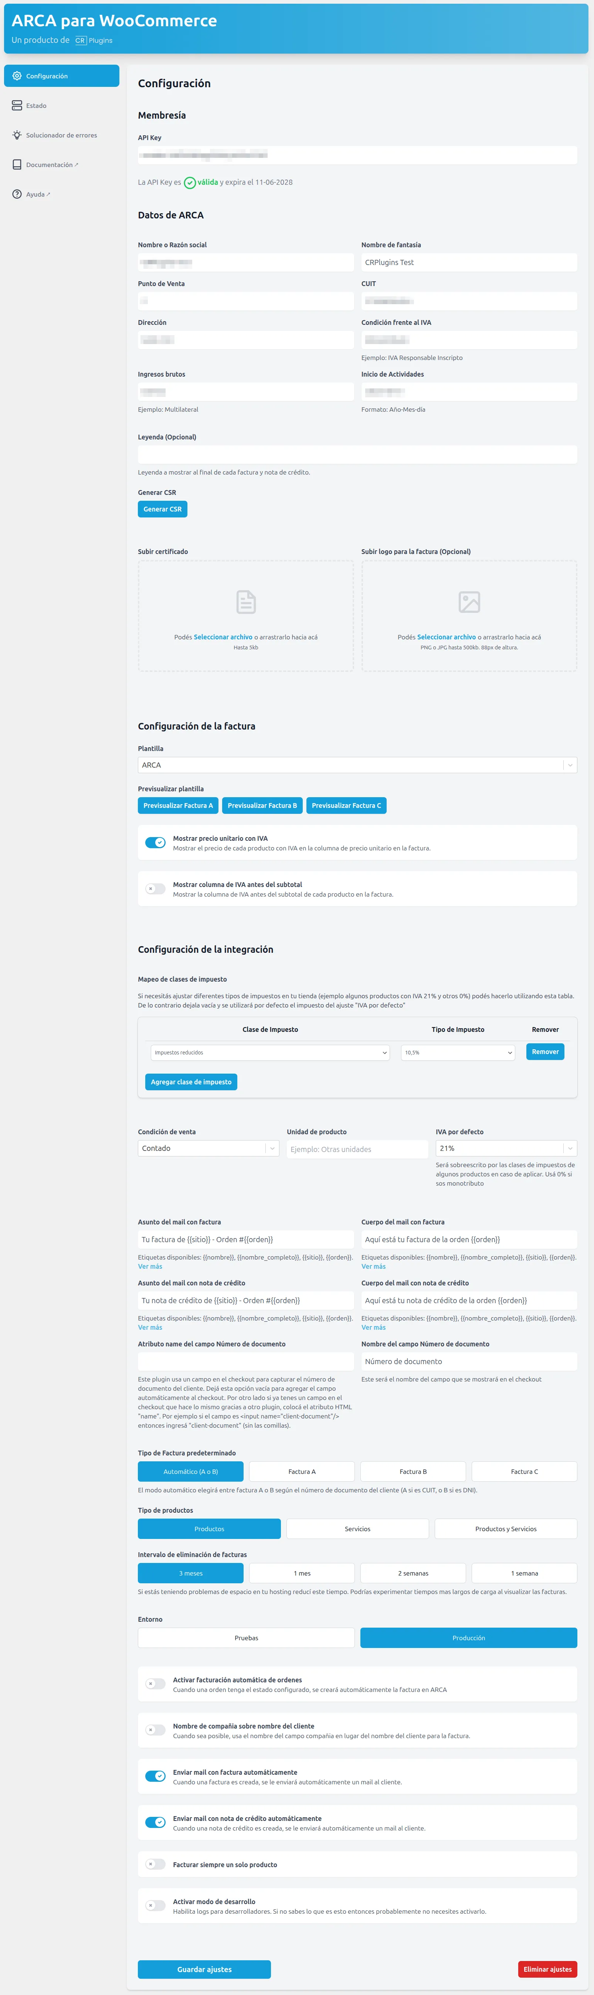Click the Ayuda question mark icon

click(17, 194)
